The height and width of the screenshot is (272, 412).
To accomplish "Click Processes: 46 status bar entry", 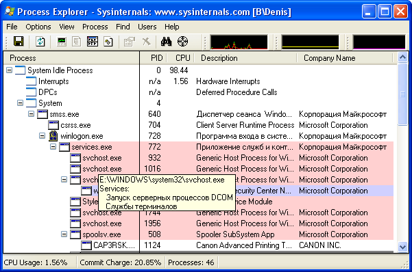I will click(191, 262).
